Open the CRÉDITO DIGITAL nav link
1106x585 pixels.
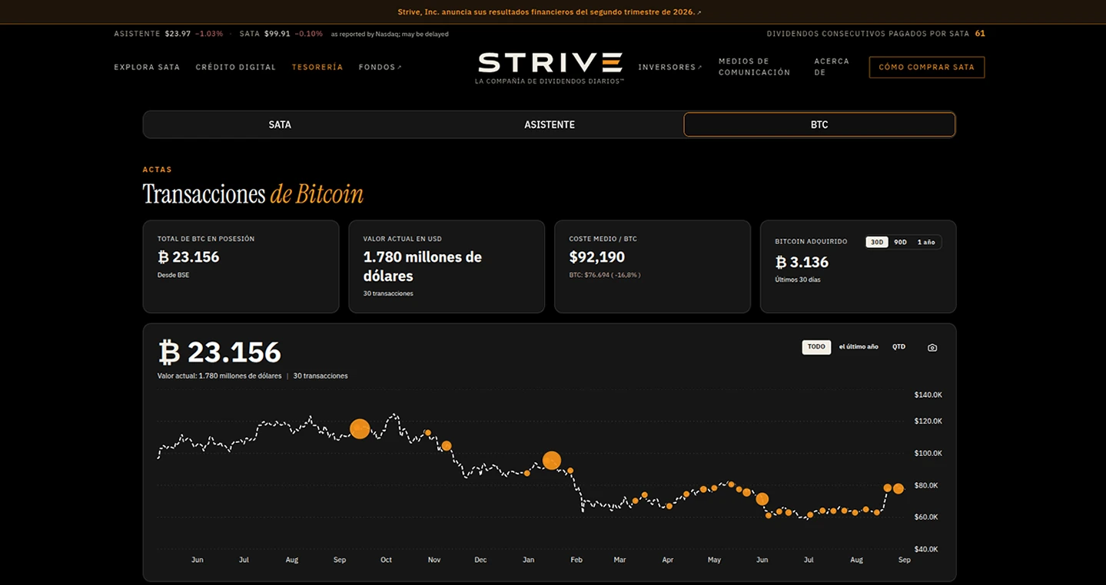236,68
